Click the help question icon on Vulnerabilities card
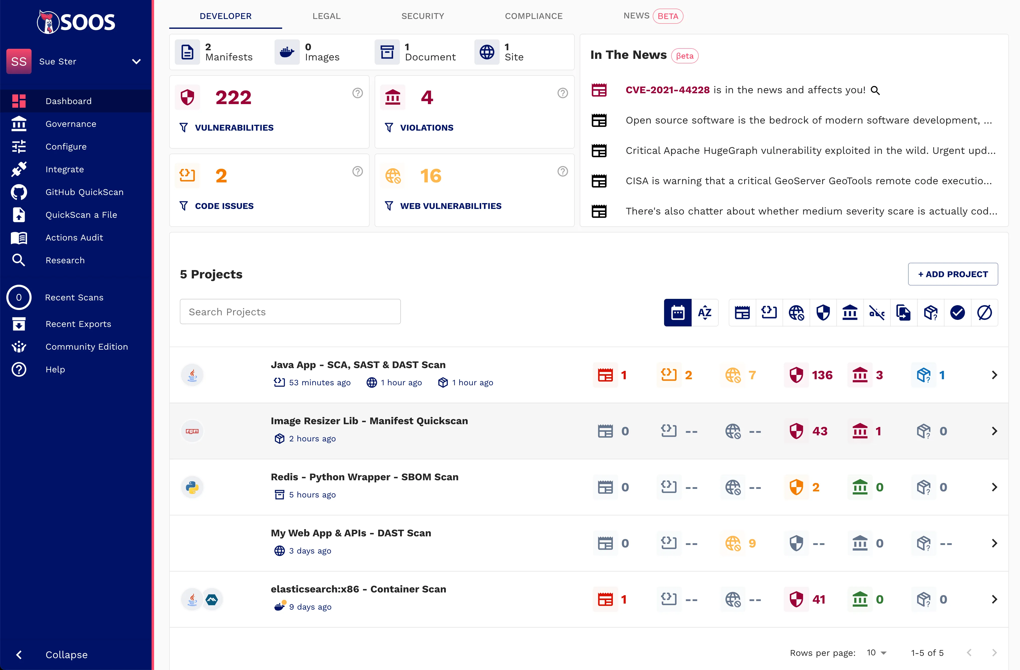 (x=357, y=92)
